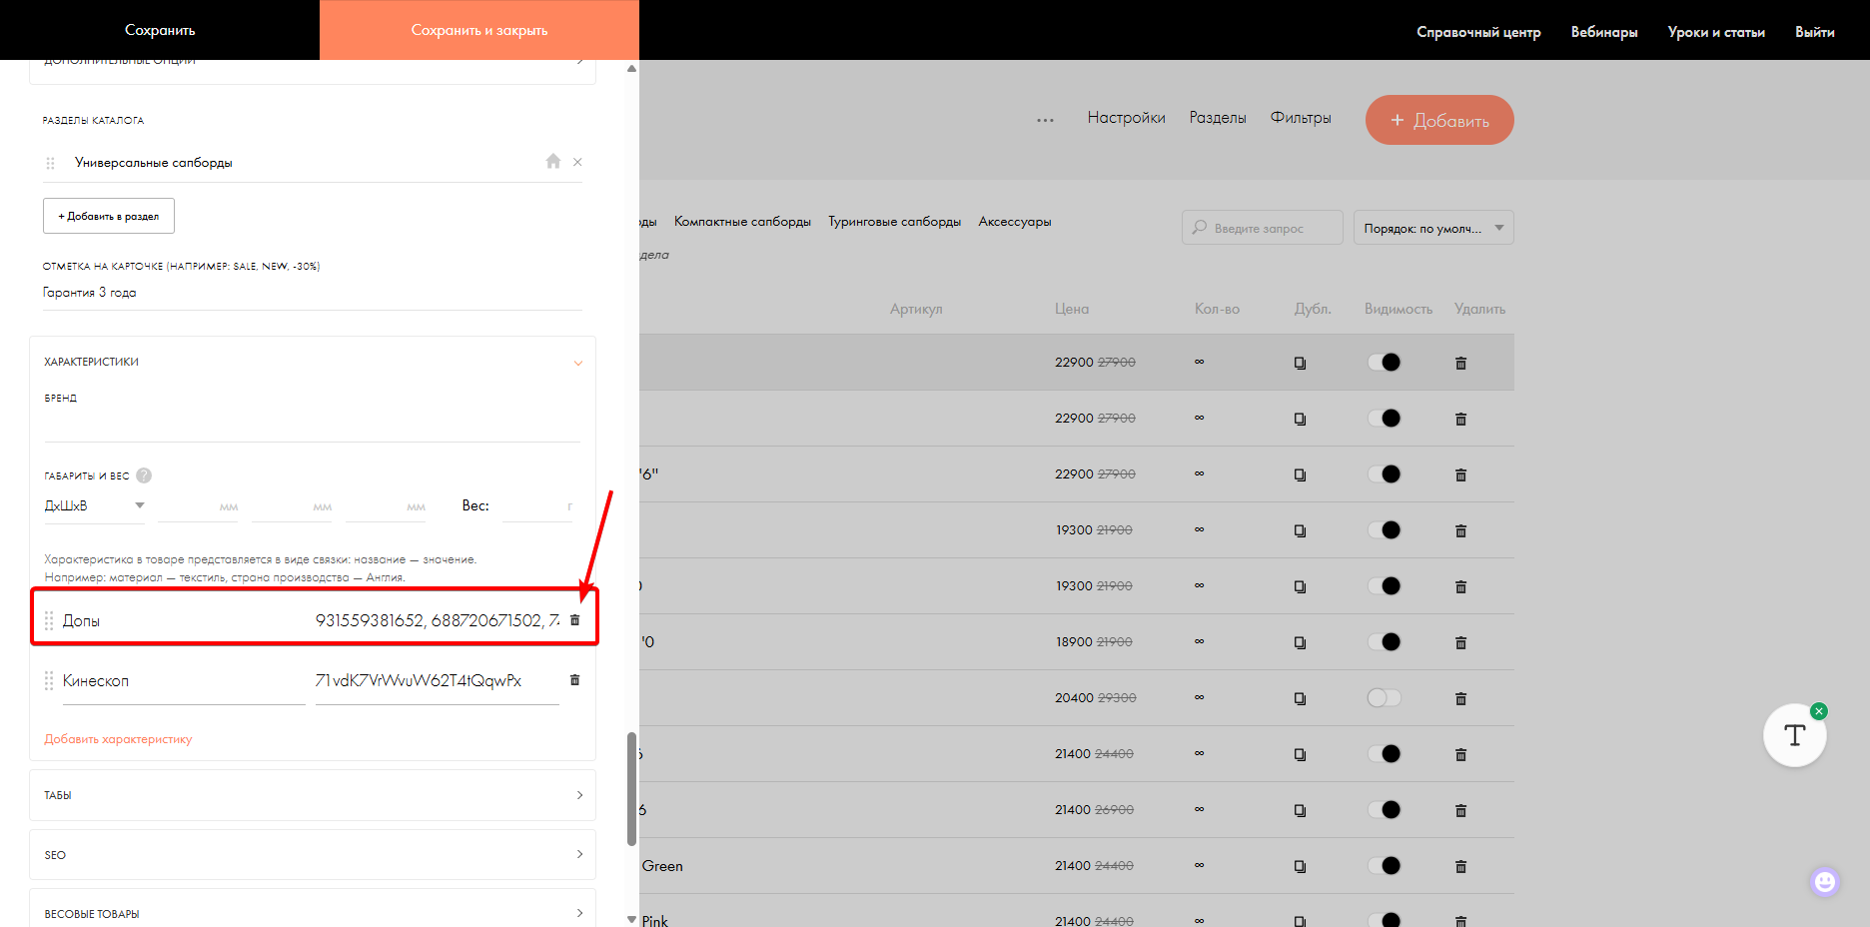Switch to Туринговые сапборды section tab
Image resolution: width=1870 pixels, height=927 pixels.
pyautogui.click(x=894, y=222)
